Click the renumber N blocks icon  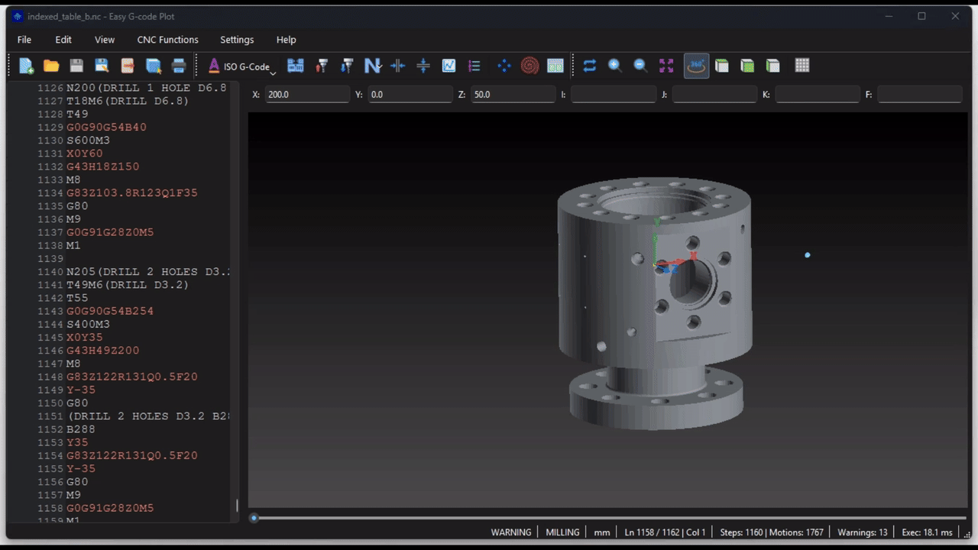tap(372, 66)
